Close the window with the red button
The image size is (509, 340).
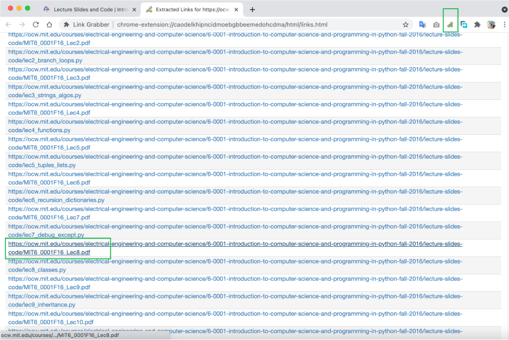(10, 9)
